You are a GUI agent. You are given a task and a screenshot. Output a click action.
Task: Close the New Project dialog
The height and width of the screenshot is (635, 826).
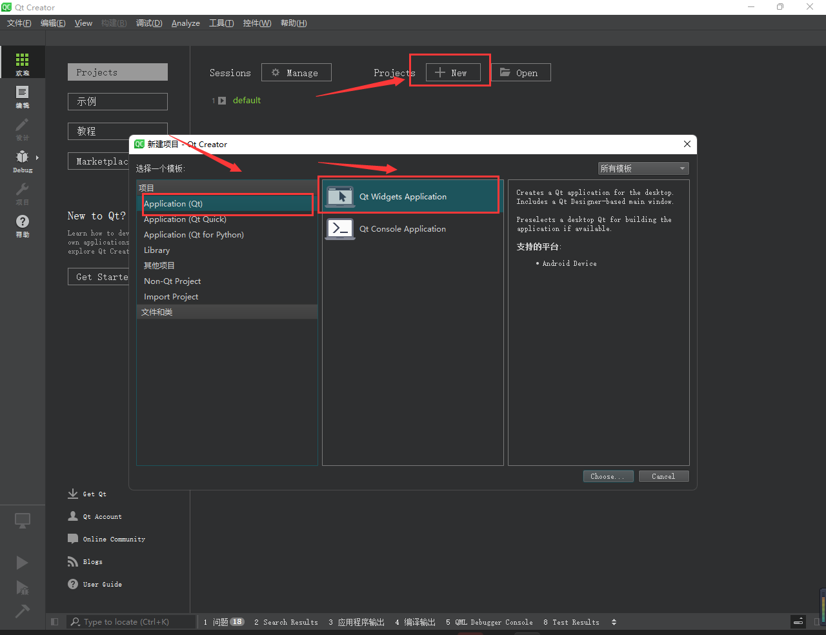tap(687, 144)
